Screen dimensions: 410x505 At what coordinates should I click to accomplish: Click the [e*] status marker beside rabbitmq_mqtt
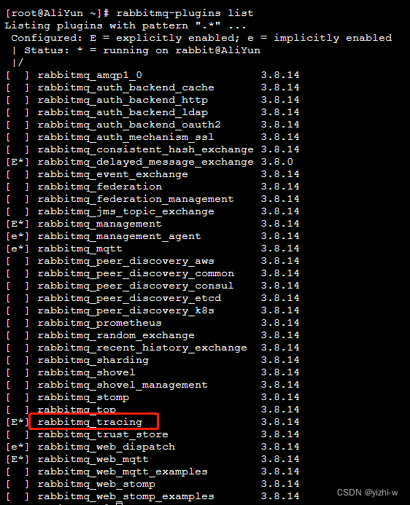coord(18,248)
